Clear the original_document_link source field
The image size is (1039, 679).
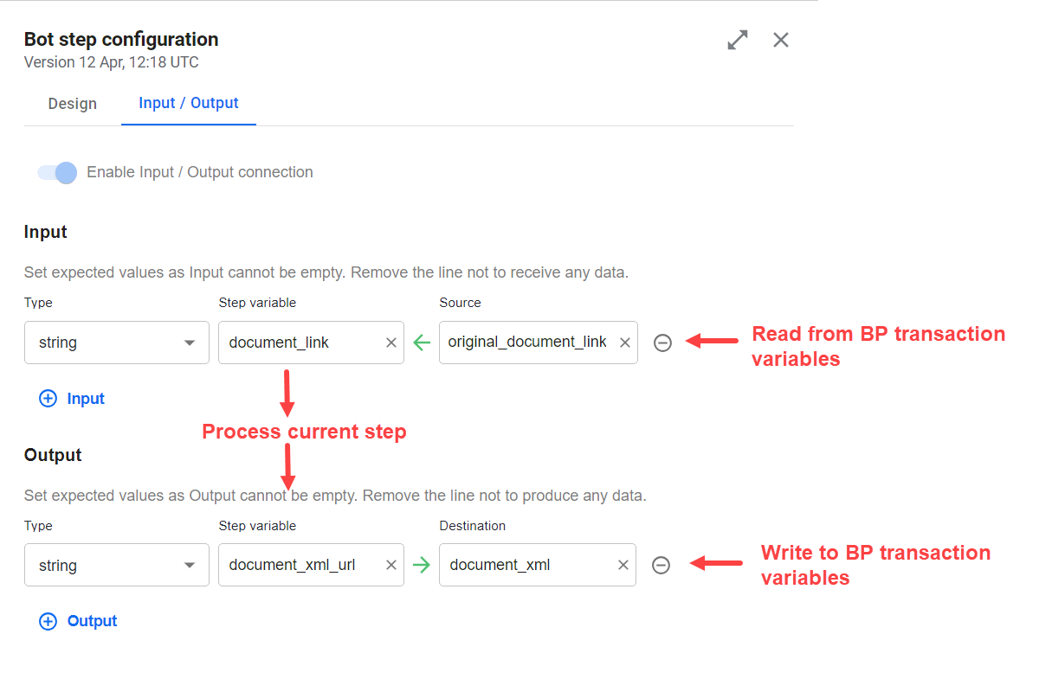coord(625,343)
